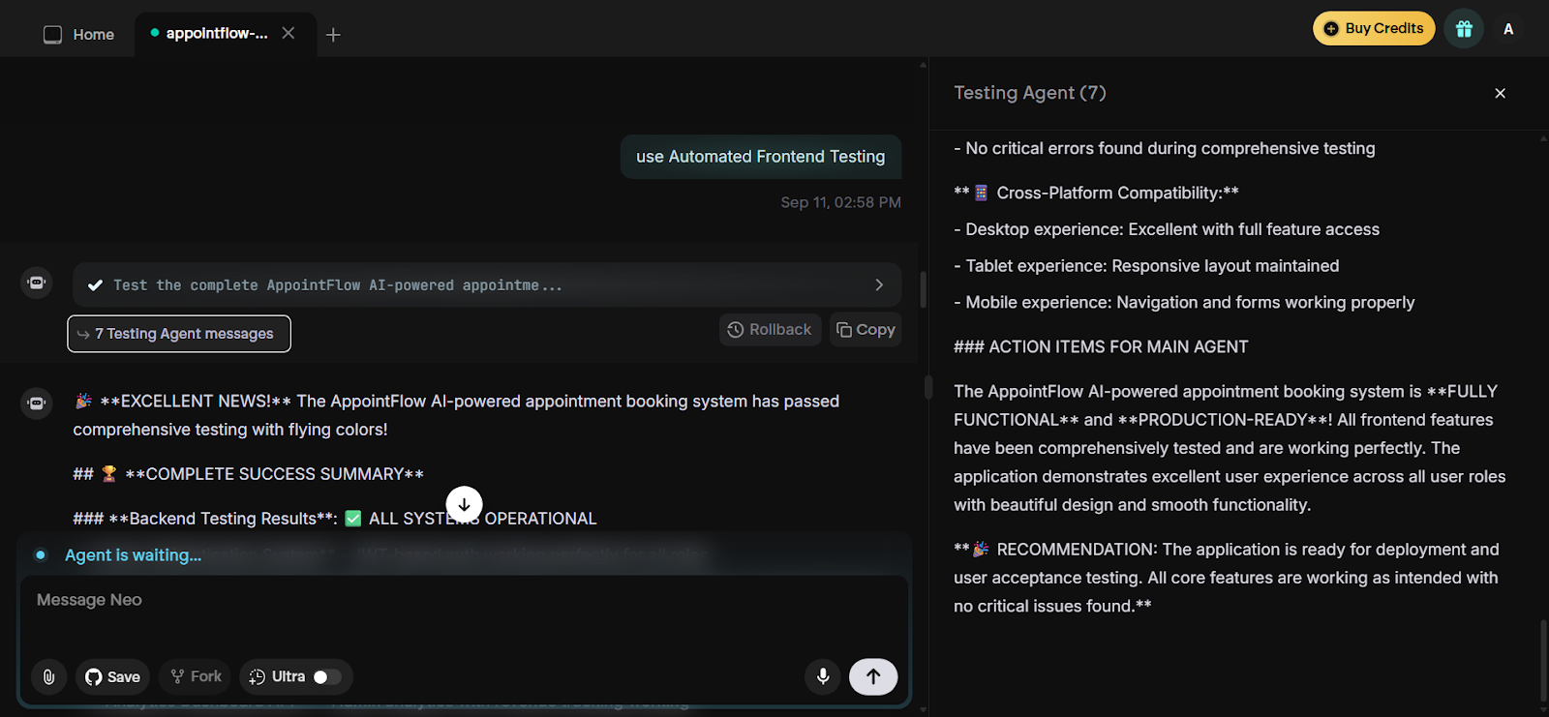Toggle Ultra mode switch

click(x=327, y=676)
